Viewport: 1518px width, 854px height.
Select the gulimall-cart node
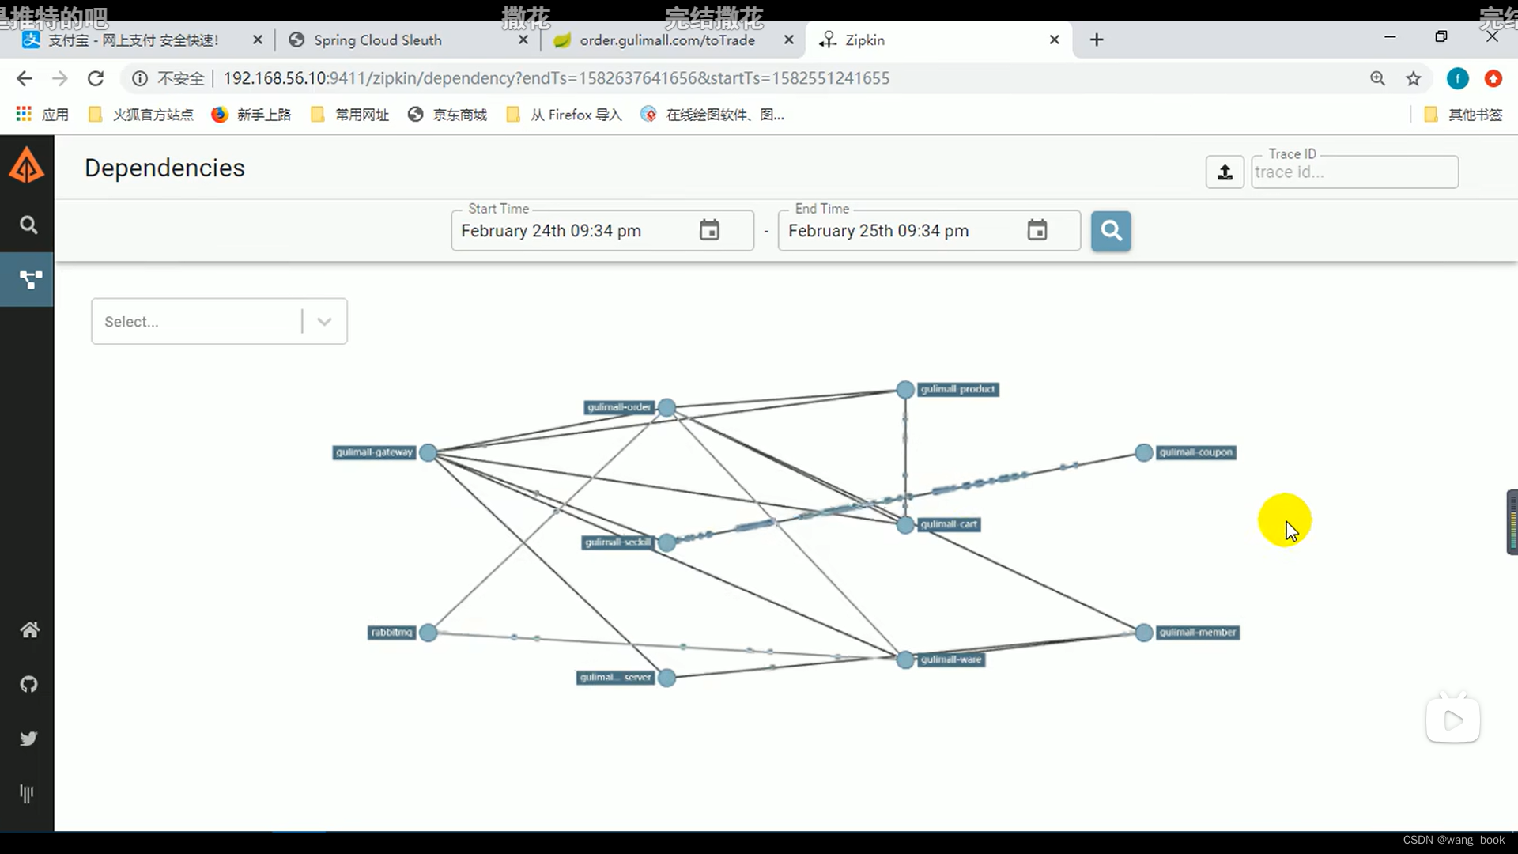[x=905, y=525]
